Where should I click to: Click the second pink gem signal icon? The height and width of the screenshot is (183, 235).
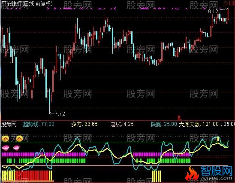pos(16,148)
